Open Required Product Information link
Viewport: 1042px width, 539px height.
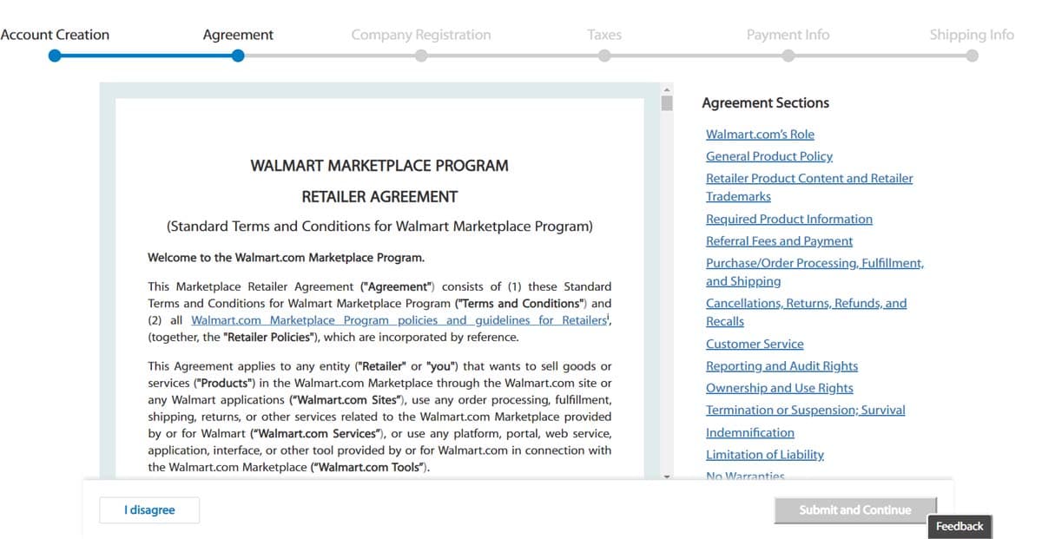point(788,220)
